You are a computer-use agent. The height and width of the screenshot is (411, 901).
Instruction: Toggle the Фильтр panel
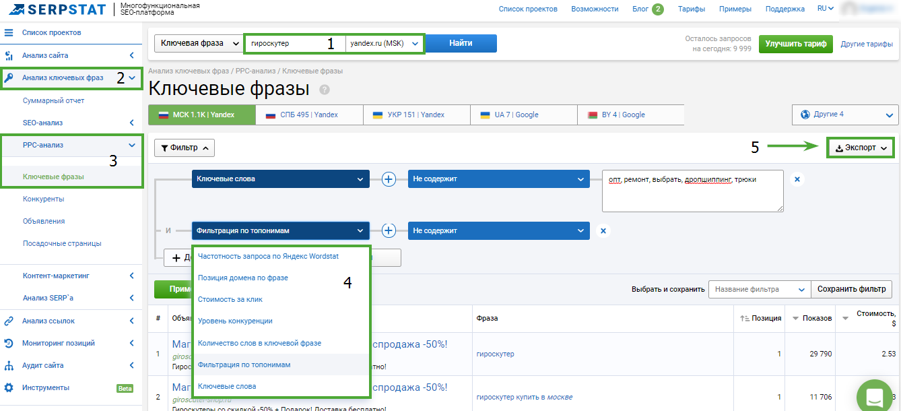(x=185, y=148)
